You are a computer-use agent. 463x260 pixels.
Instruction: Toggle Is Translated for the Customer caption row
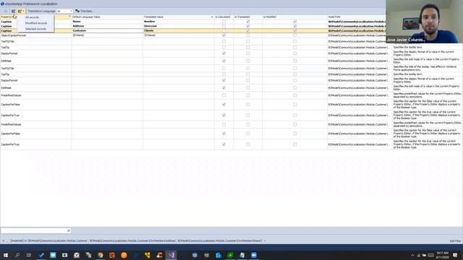247,30
